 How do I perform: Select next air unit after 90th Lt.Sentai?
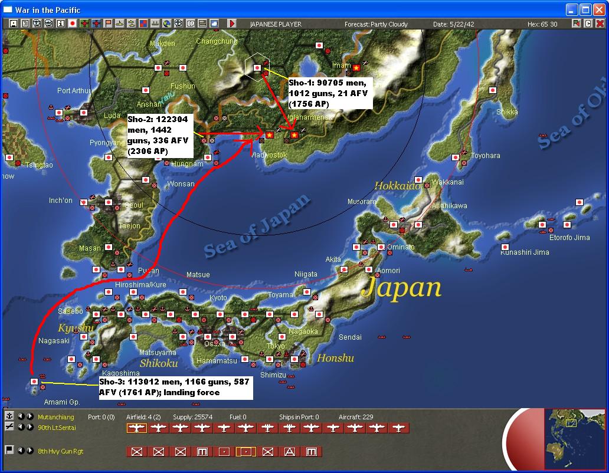[x=30, y=427]
